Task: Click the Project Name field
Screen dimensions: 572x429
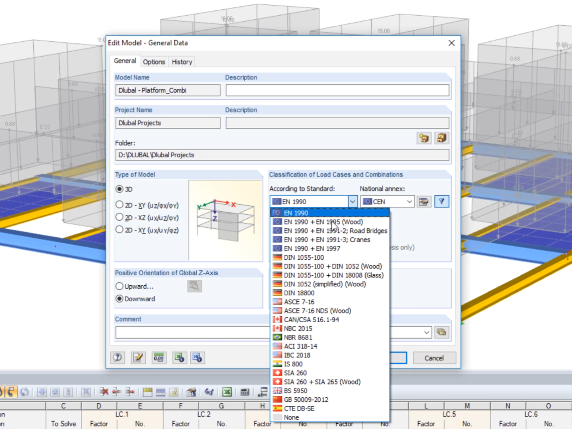Action: pos(168,123)
